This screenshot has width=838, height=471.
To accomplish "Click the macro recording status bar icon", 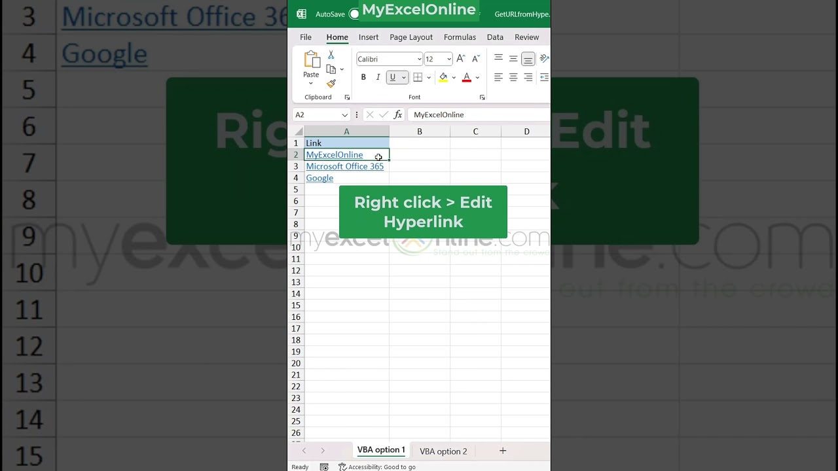I will (324, 467).
